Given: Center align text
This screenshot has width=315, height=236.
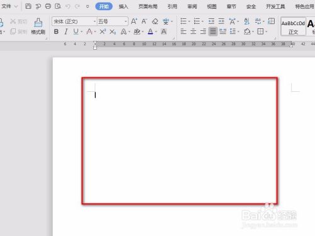Looking at the screenshot, I should 193,31.
